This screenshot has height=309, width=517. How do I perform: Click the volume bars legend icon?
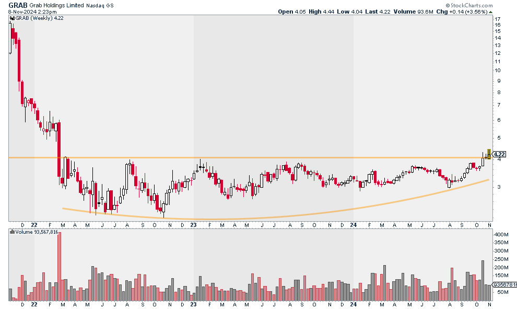(12, 232)
